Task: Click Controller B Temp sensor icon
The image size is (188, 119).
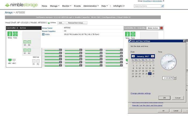Action: [127, 34]
